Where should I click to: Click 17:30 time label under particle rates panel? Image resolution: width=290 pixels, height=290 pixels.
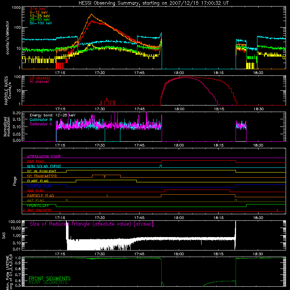coord(100,109)
